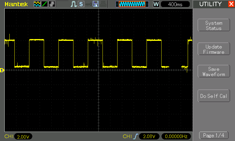Start Do Self Cal calibration
235x141 pixels.
point(214,96)
